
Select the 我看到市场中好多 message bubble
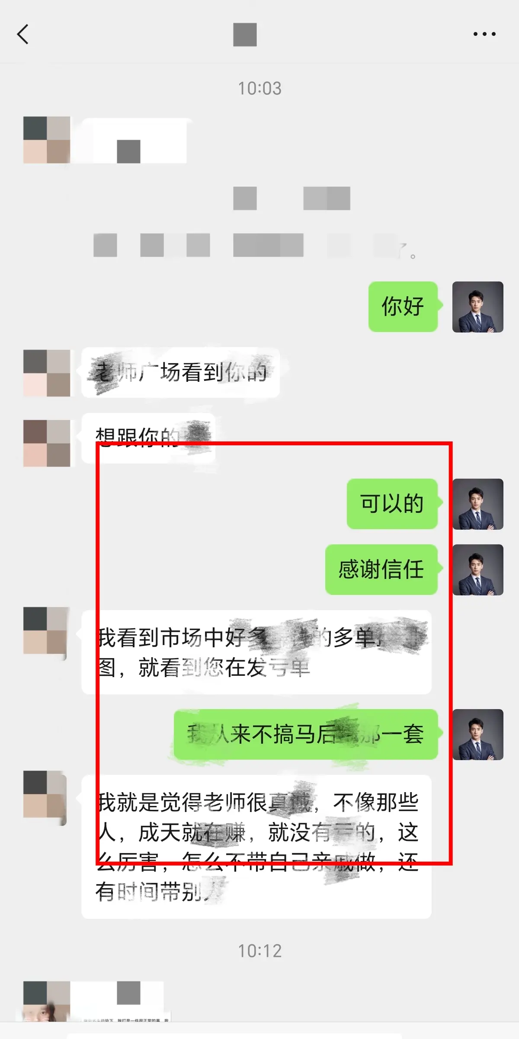click(256, 652)
